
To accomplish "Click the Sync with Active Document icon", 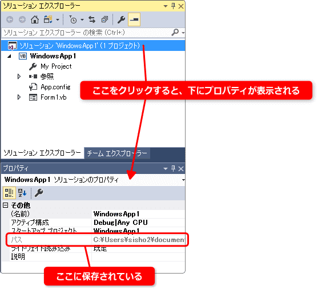I will pos(92,19).
